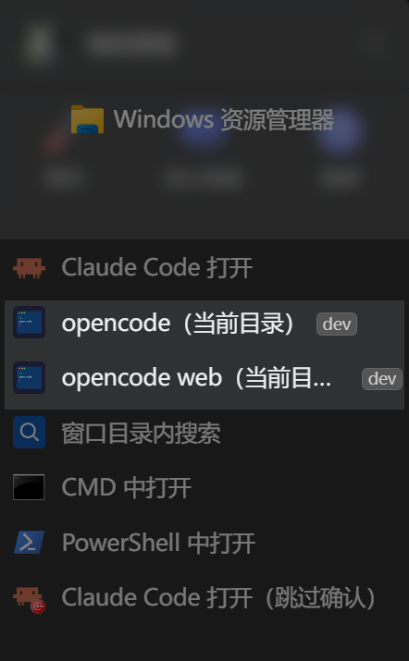Click the dev badge beside opencode（当前目录）
This screenshot has height=661, width=409.
pos(337,324)
